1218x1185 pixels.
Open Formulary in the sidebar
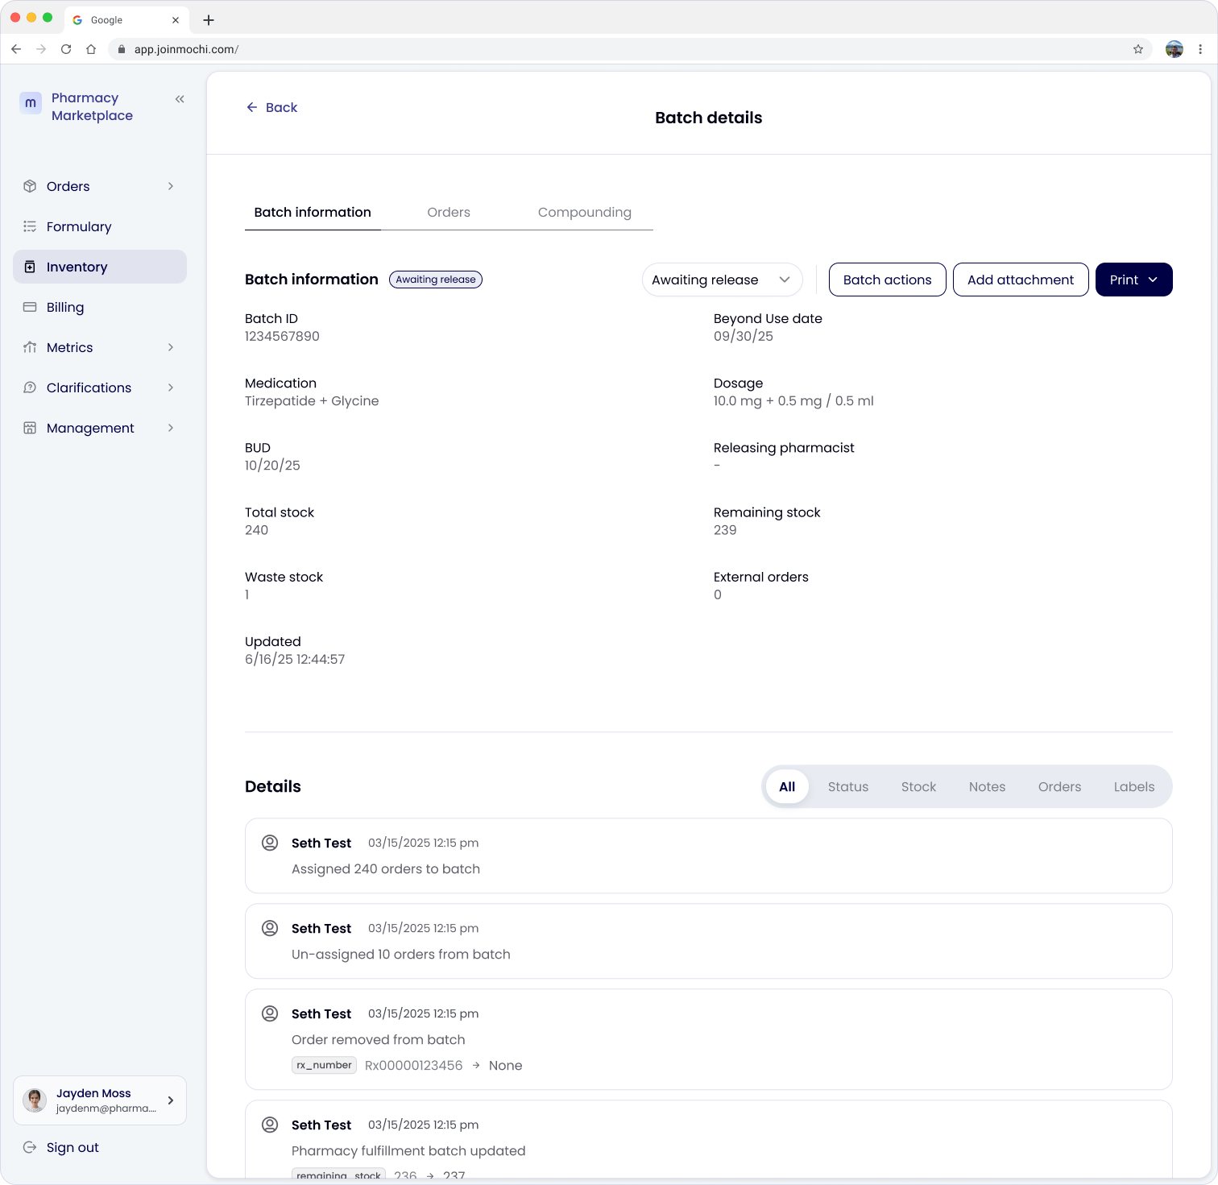coord(100,226)
